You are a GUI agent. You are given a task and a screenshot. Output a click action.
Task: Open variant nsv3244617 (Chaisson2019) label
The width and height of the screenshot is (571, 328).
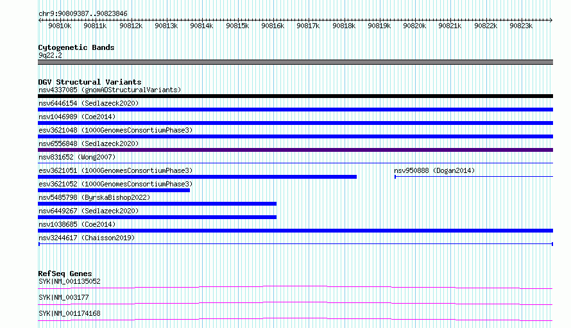click(x=87, y=238)
